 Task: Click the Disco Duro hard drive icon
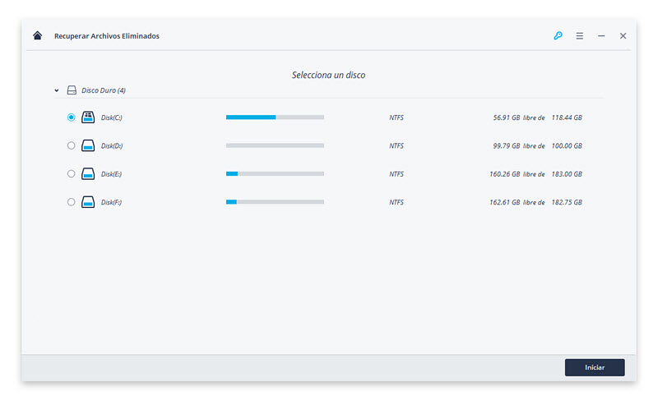pos(72,90)
